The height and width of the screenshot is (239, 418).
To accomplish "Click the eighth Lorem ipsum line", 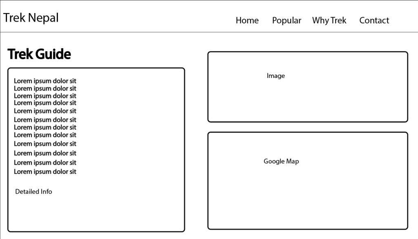I will [x=45, y=135].
